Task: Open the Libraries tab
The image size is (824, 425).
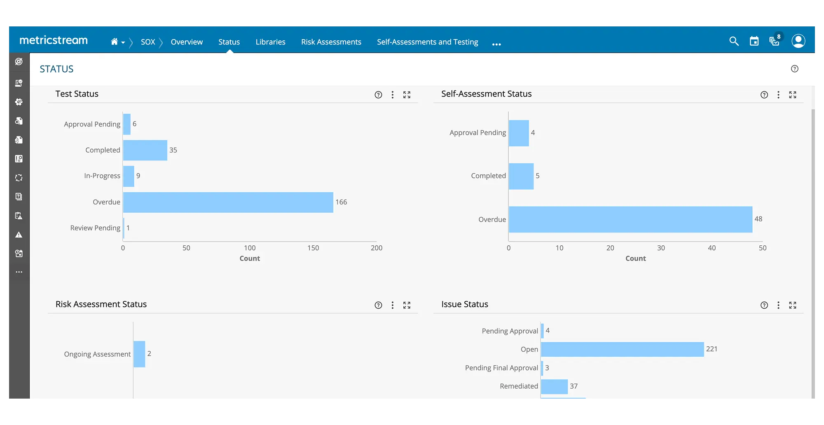Action: (270, 42)
